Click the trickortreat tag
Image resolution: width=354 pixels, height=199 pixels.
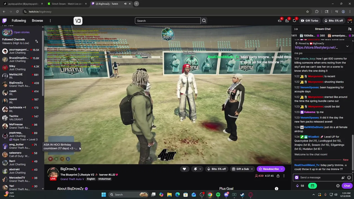105,179
